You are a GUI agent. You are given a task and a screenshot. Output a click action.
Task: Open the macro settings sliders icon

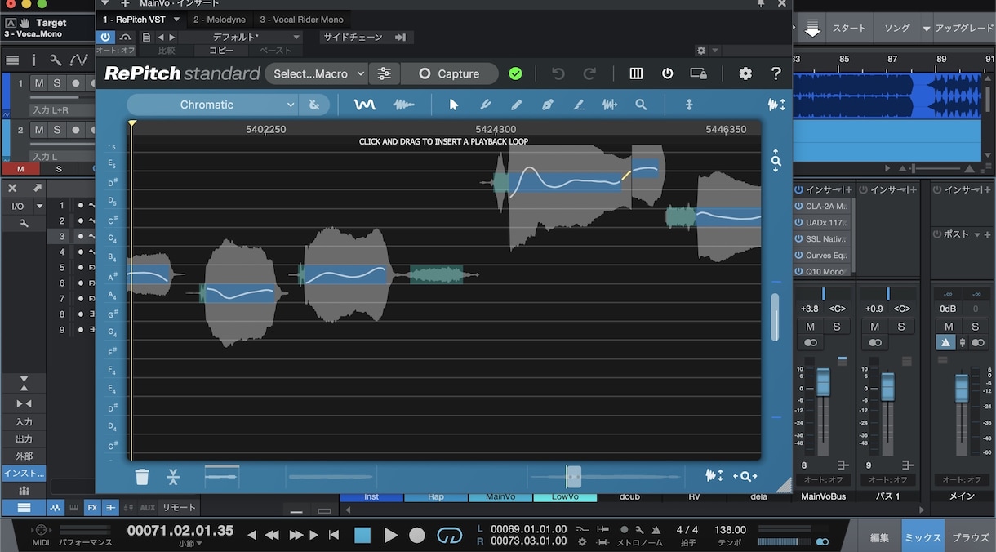pos(384,73)
